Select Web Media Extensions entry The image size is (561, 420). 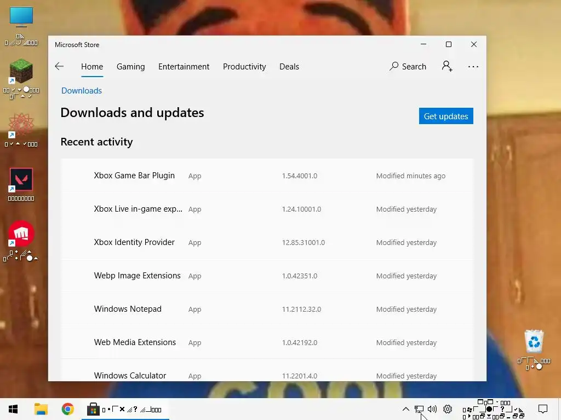click(x=267, y=342)
